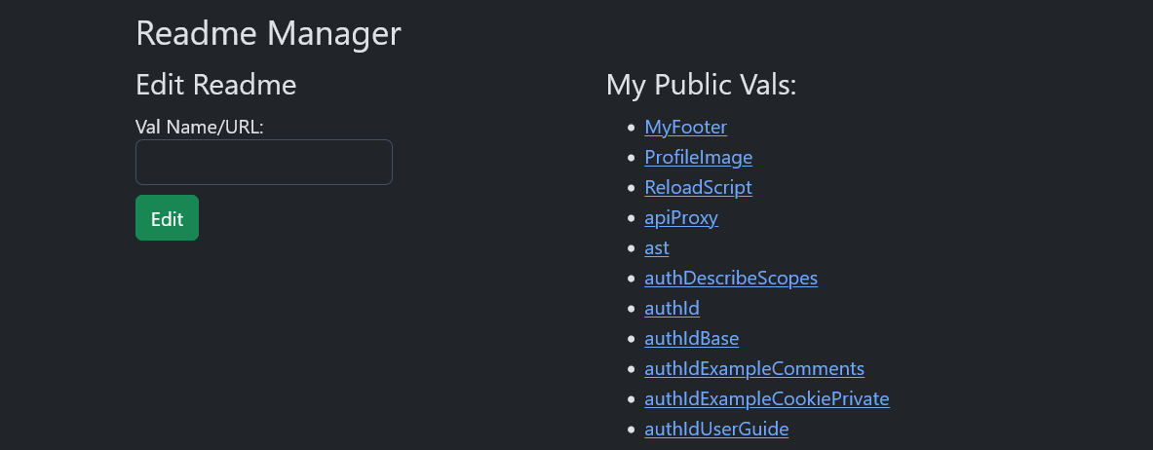Click the bullet point beside authIdUserGuide
Image resolution: width=1153 pixels, height=450 pixels.
pyautogui.click(x=632, y=430)
